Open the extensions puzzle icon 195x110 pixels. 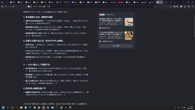pyautogui.click(x=185, y=7)
